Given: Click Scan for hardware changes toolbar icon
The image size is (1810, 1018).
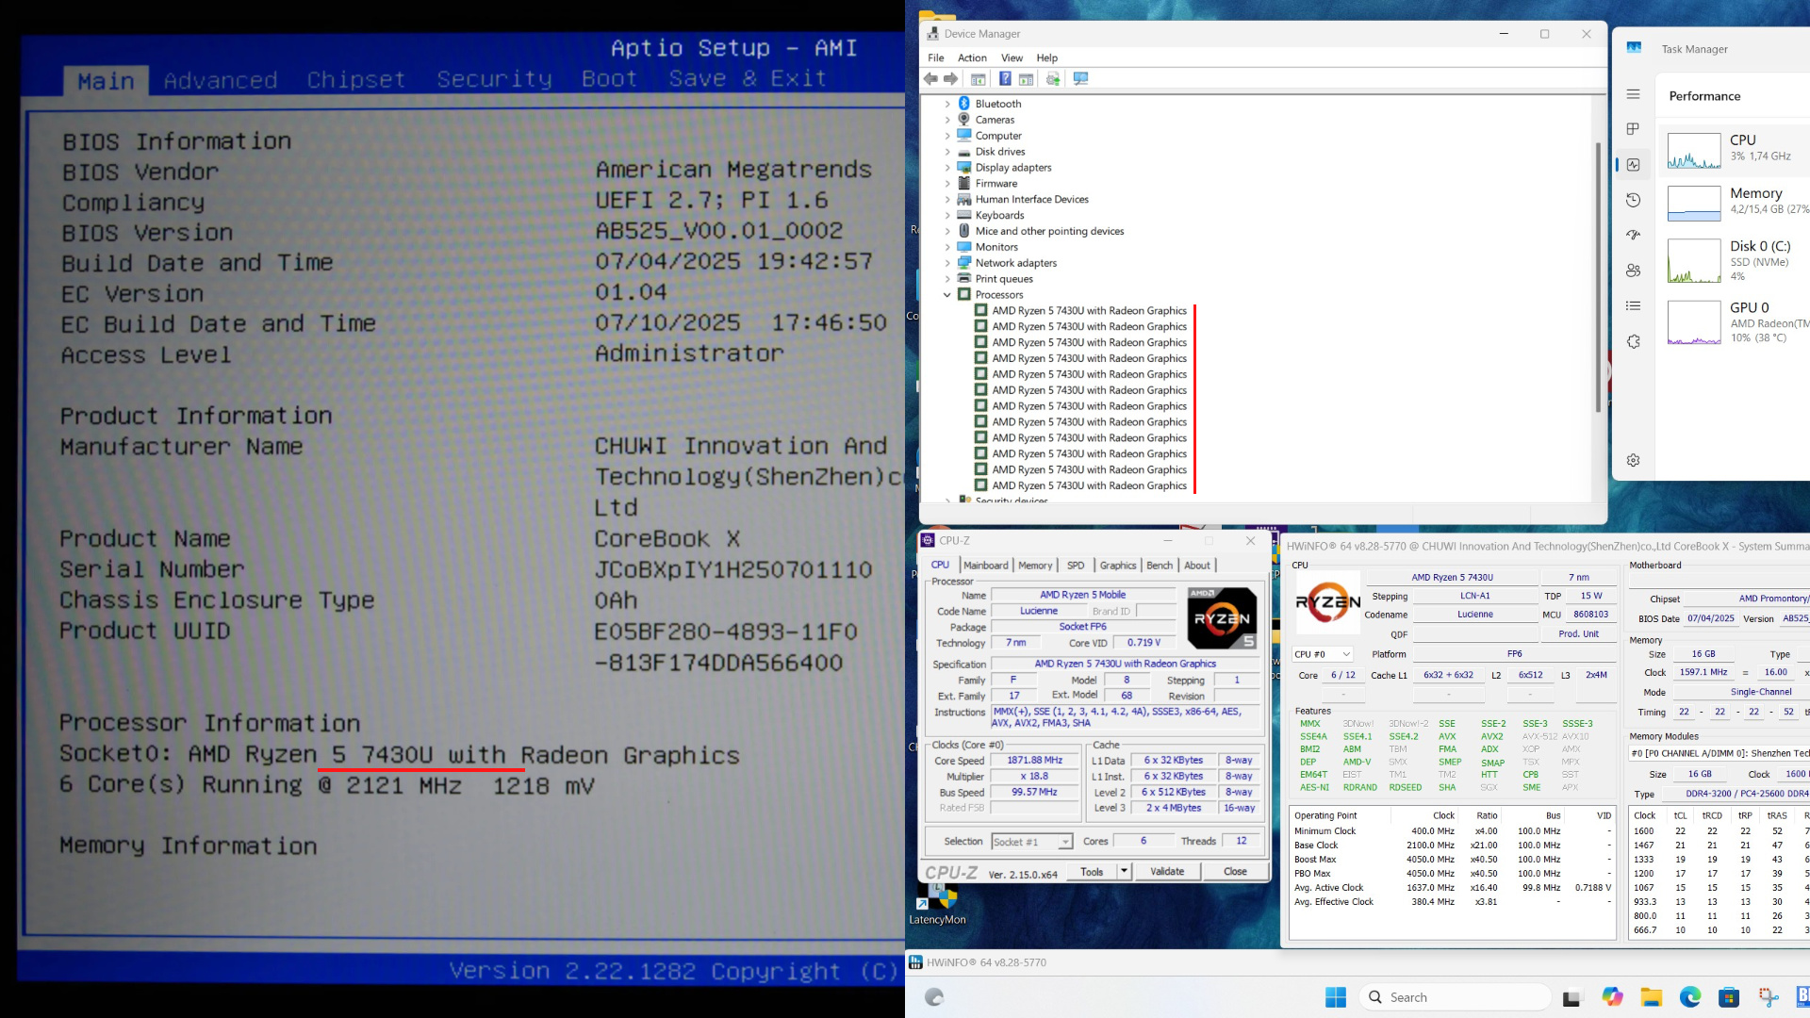Looking at the screenshot, I should point(1080,79).
